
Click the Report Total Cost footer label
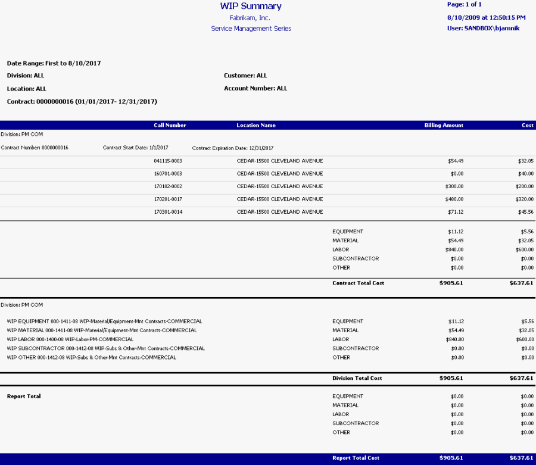[x=356, y=458]
